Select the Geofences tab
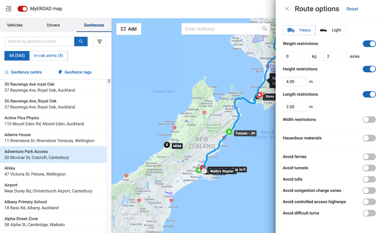This screenshot has height=233, width=382. 94,25
